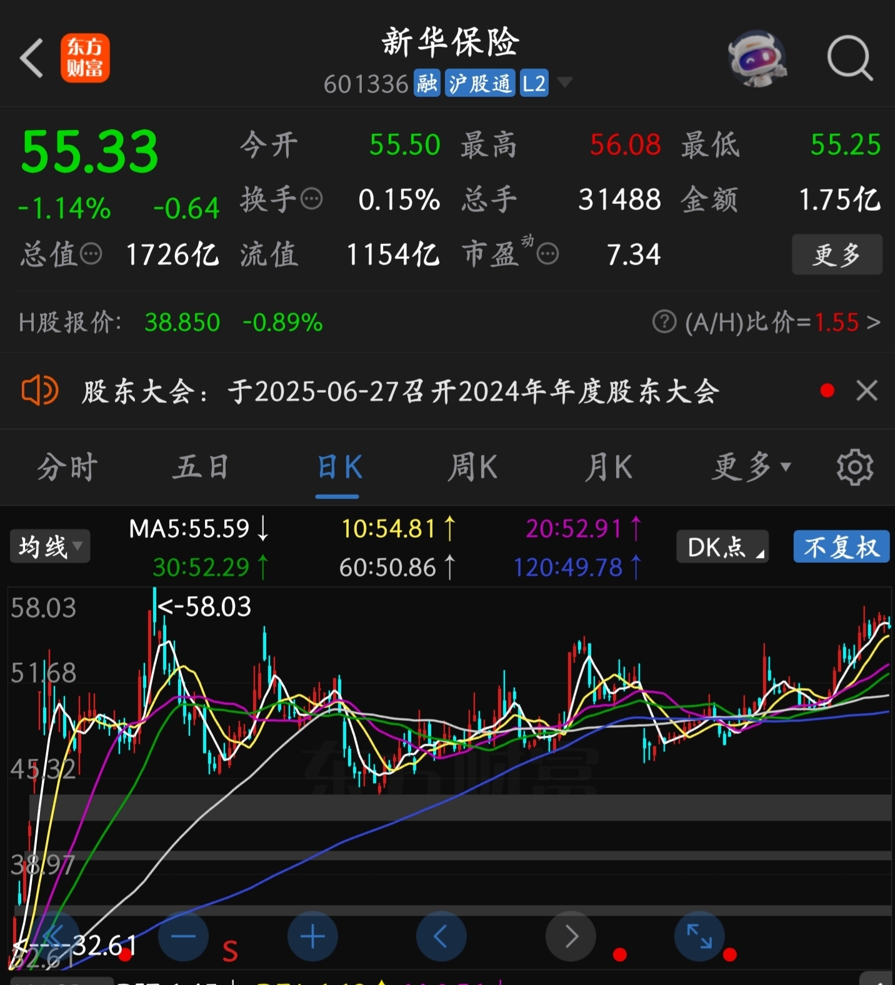Tap the H股报价 38.850 value
The width and height of the screenshot is (895, 985).
pyautogui.click(x=182, y=323)
